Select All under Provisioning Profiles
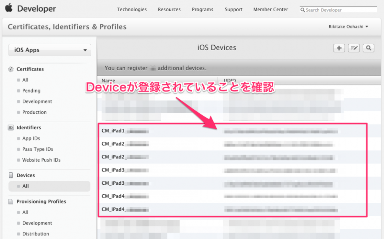 (25, 212)
